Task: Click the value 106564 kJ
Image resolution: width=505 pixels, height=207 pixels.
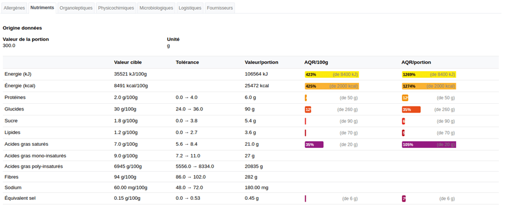Action: 257,74
